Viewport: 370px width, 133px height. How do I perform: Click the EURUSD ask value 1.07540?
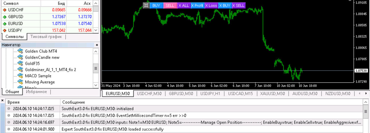tap(85, 24)
